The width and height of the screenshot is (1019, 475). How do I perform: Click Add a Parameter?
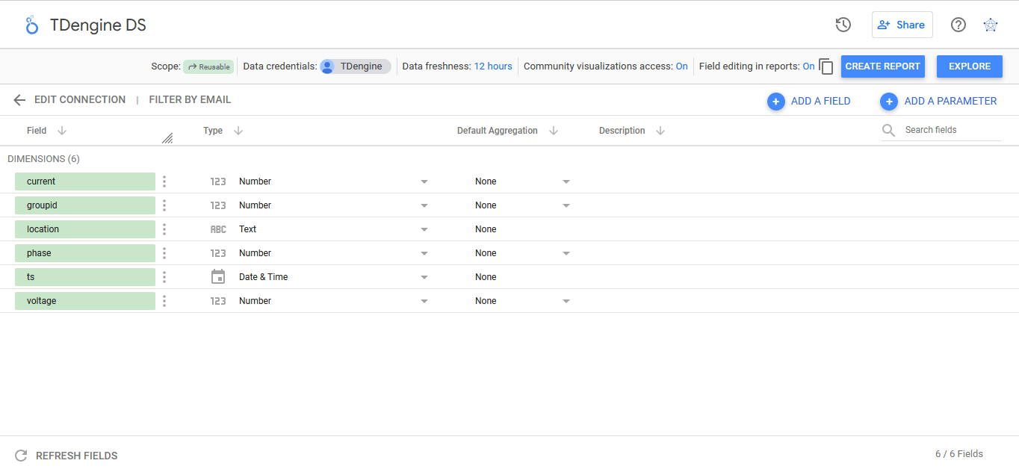tap(938, 101)
